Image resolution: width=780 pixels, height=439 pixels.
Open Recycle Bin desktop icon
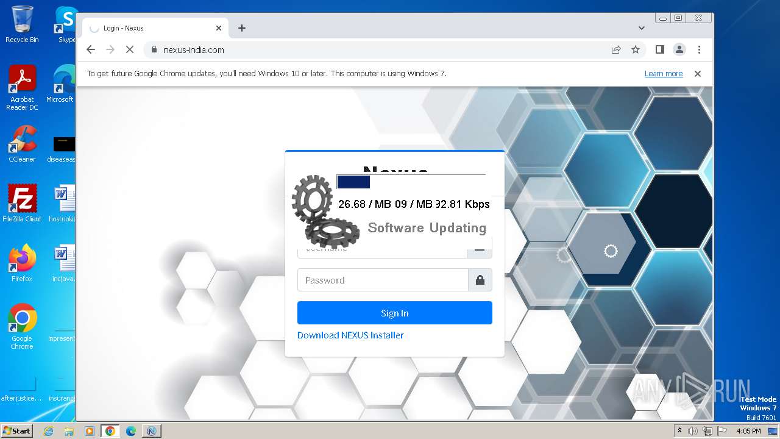point(22,24)
